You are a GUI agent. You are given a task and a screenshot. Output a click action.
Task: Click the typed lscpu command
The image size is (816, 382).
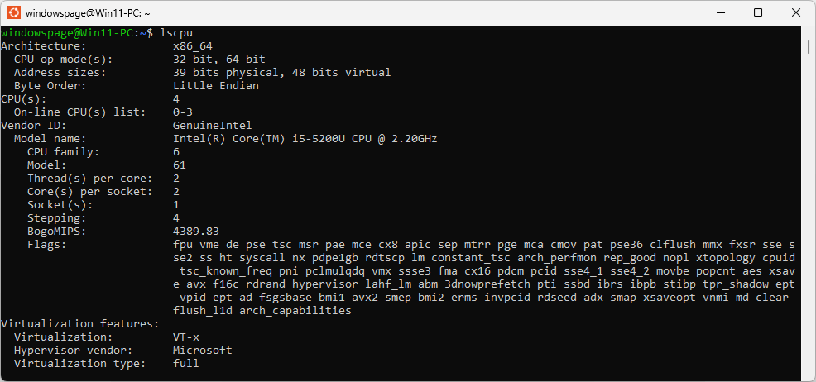(176, 32)
